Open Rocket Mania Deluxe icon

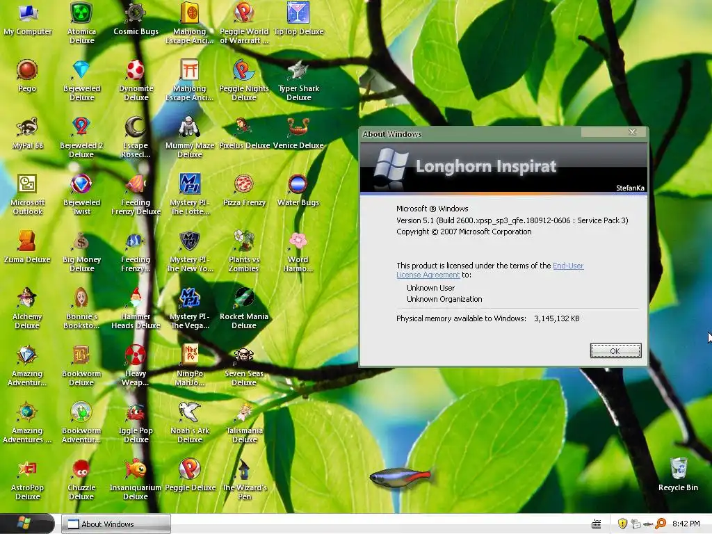click(x=244, y=308)
